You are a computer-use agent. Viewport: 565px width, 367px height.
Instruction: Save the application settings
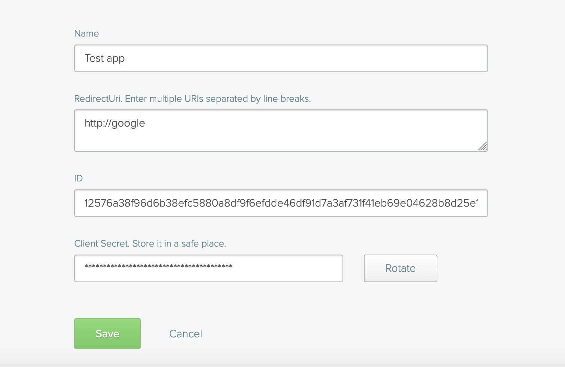[x=107, y=334]
